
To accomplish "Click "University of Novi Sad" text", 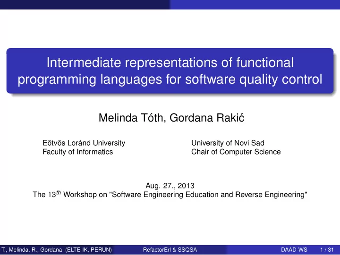I will tap(228, 143).
